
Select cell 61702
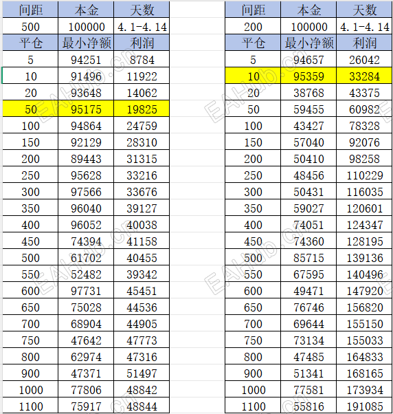[86, 257]
